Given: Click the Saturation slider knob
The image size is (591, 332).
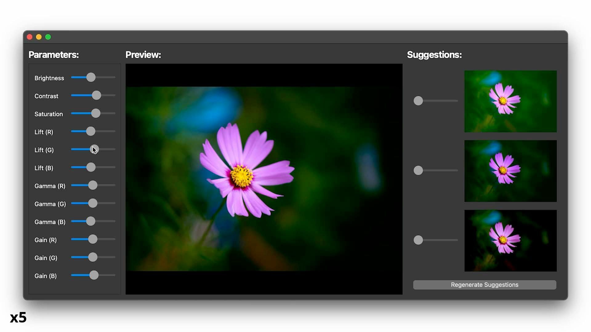Looking at the screenshot, I should pos(96,113).
